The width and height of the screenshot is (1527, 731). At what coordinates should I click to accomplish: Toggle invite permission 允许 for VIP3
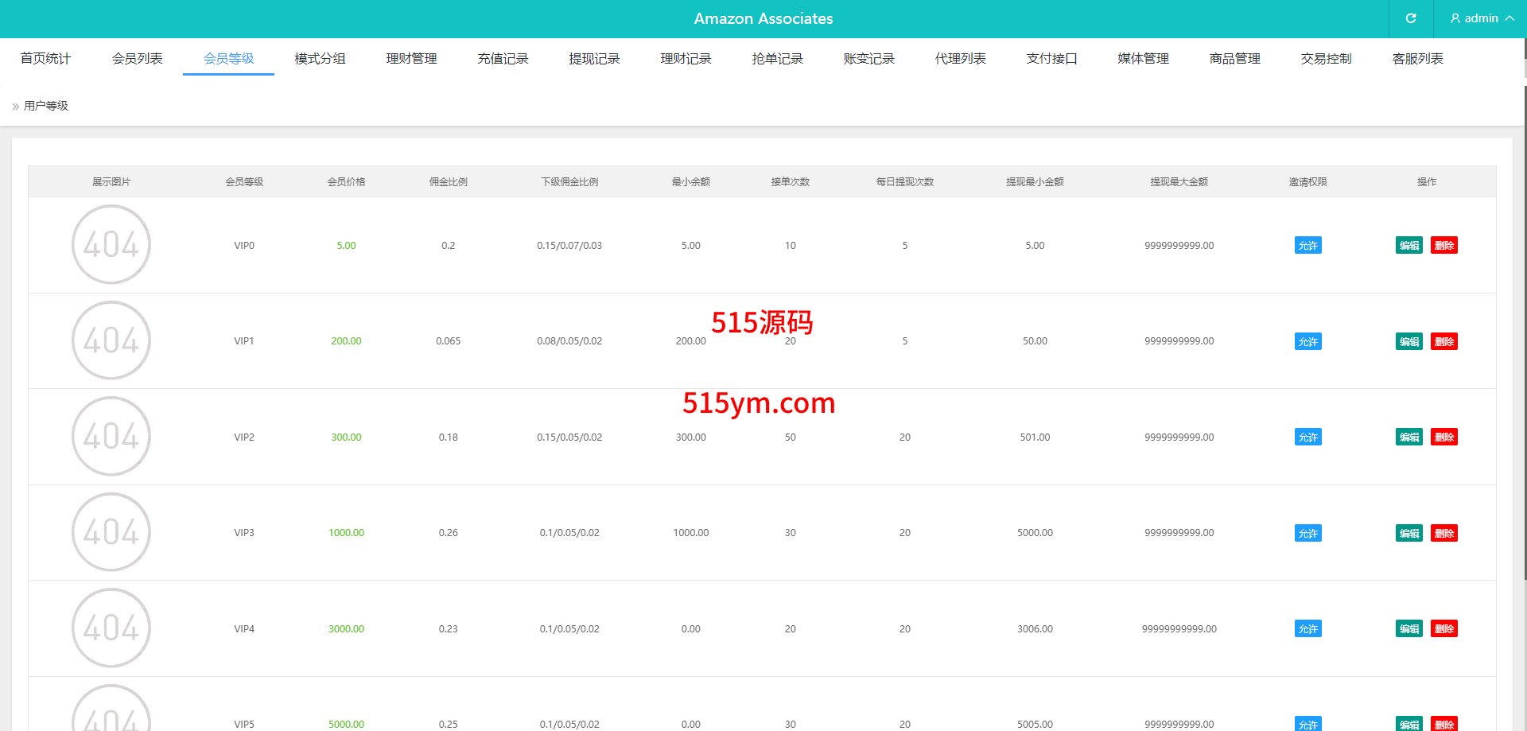(x=1307, y=534)
